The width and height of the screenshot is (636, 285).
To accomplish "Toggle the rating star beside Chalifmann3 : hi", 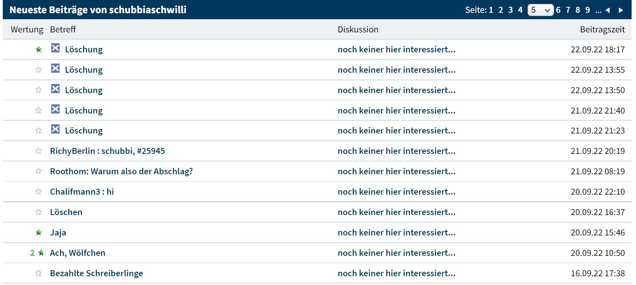I will click(38, 192).
